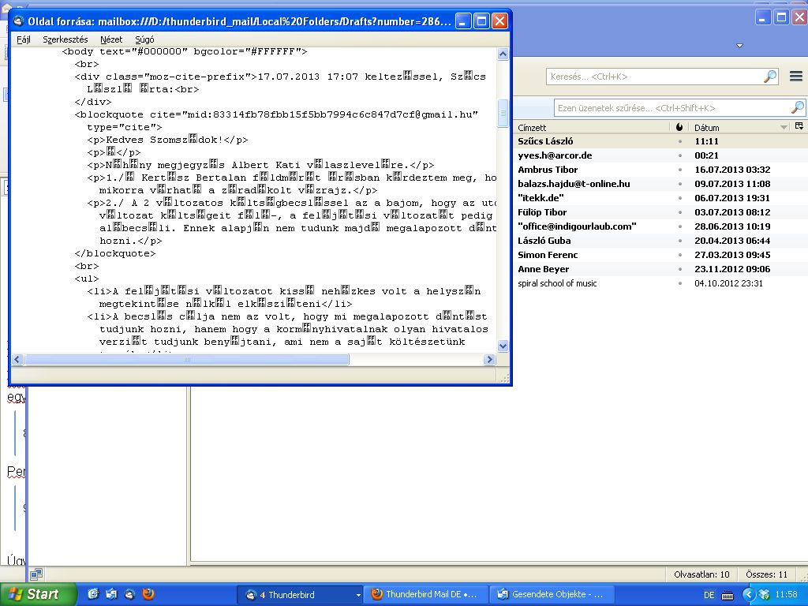808x606 pixels.
Task: Open the column picker icon in message list header
Action: point(799,127)
